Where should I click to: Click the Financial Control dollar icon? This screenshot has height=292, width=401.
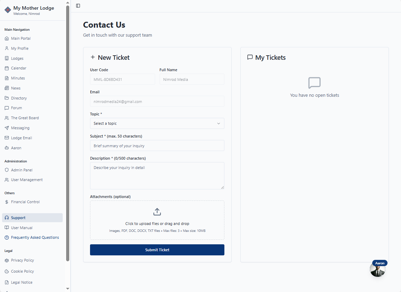pos(7,202)
